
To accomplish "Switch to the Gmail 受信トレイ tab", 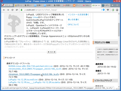I will (x=67, y=5).
